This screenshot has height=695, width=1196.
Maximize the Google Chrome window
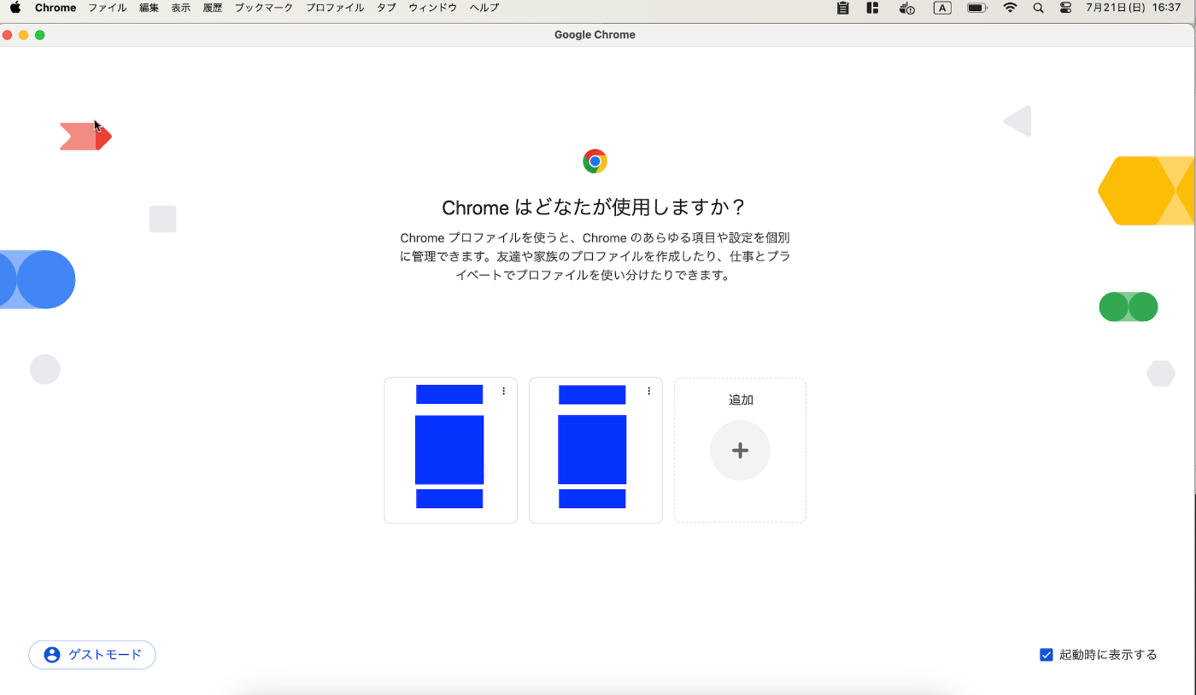point(40,35)
